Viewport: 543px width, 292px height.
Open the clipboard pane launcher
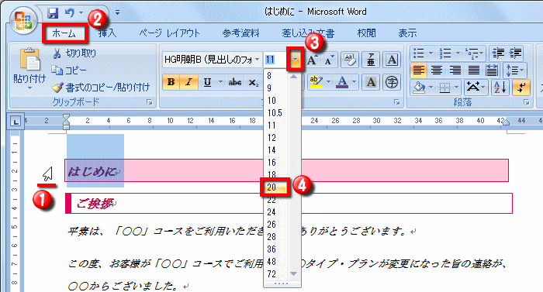pos(149,102)
